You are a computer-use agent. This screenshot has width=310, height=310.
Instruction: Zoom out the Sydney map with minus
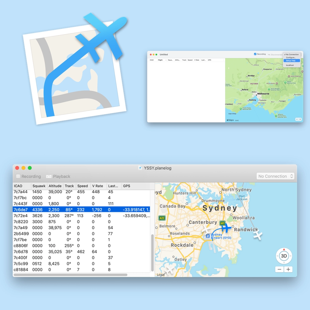click(x=279, y=269)
